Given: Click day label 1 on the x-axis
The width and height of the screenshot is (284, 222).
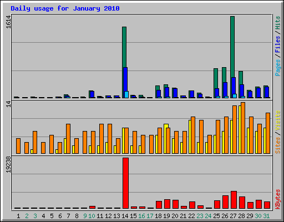Looking at the screenshot, I should pos(18,216).
